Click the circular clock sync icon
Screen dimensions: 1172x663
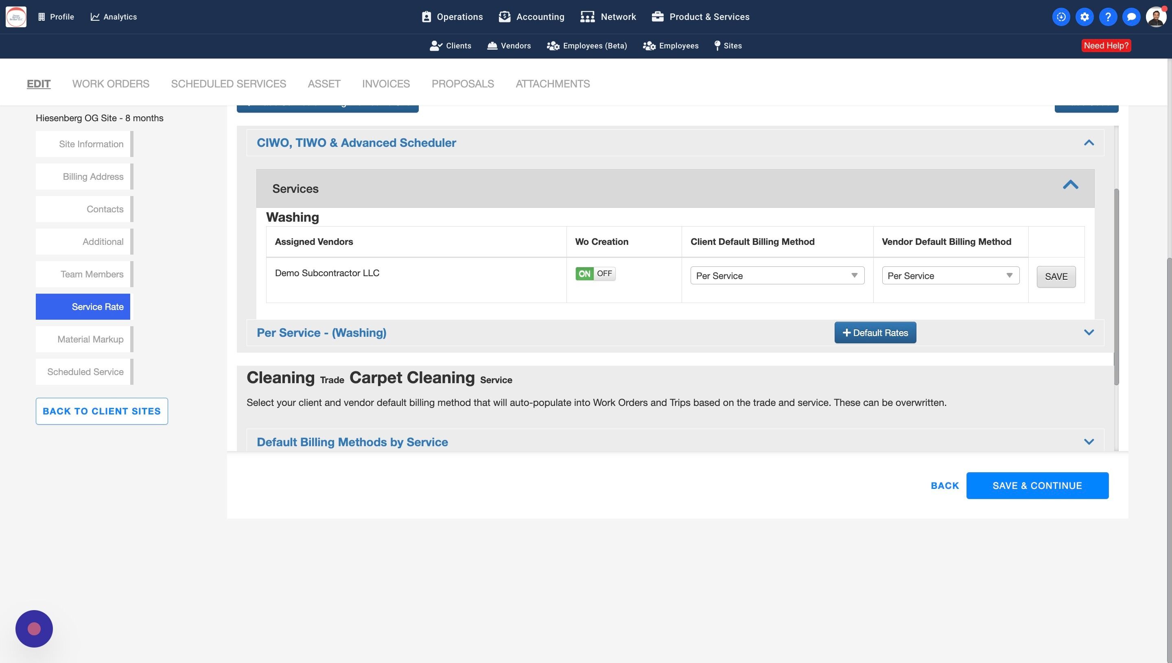point(1061,17)
